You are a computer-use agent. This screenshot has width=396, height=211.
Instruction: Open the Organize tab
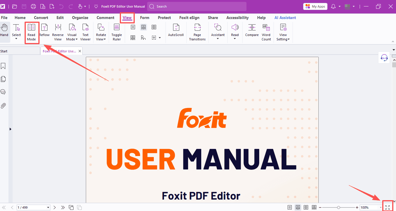pos(80,18)
